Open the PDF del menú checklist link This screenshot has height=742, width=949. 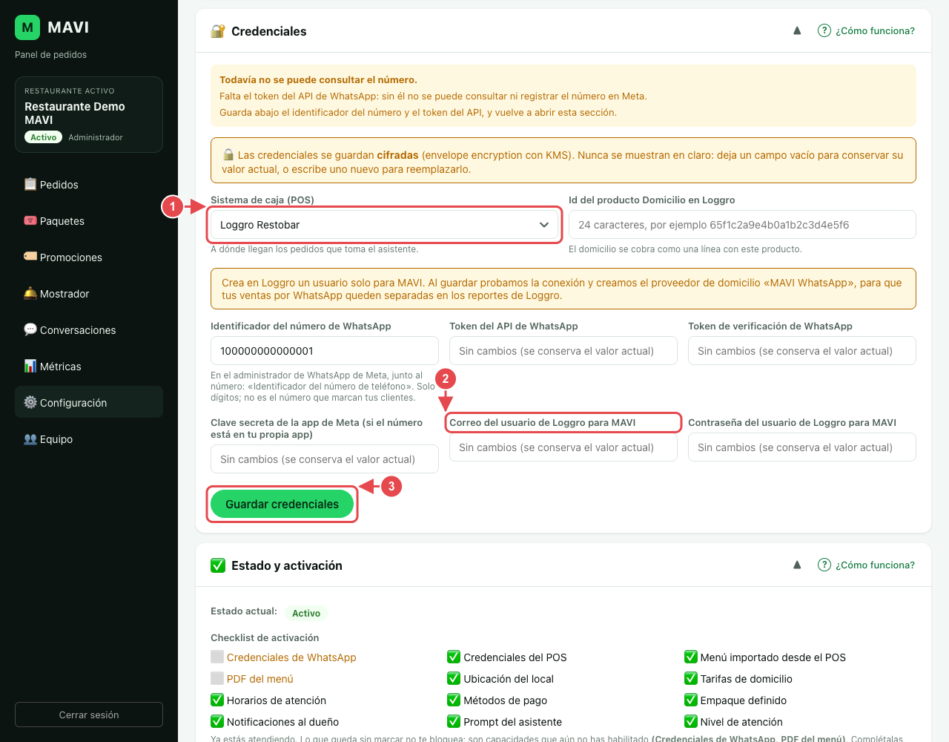coord(260,679)
